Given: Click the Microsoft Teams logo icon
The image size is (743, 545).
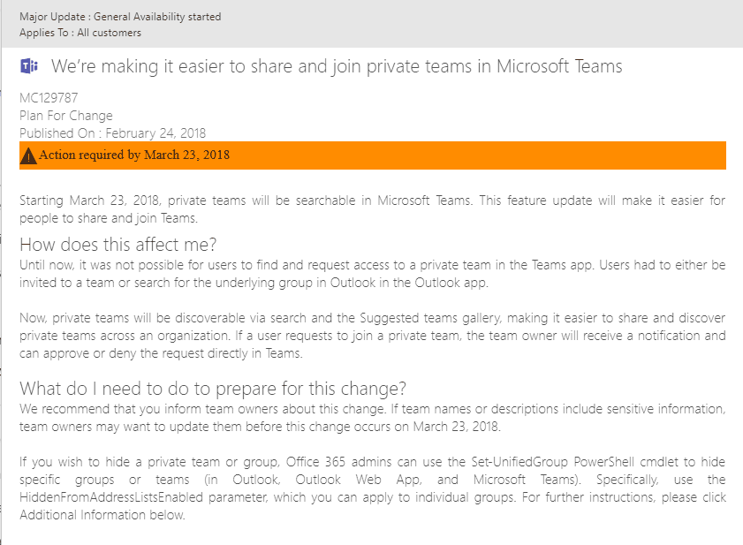Looking at the screenshot, I should pyautogui.click(x=29, y=67).
